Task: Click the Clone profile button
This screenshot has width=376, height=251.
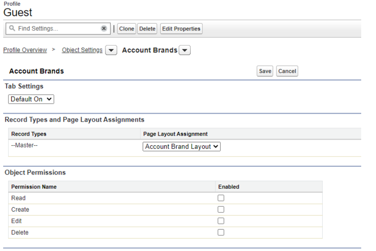Action: 127,29
